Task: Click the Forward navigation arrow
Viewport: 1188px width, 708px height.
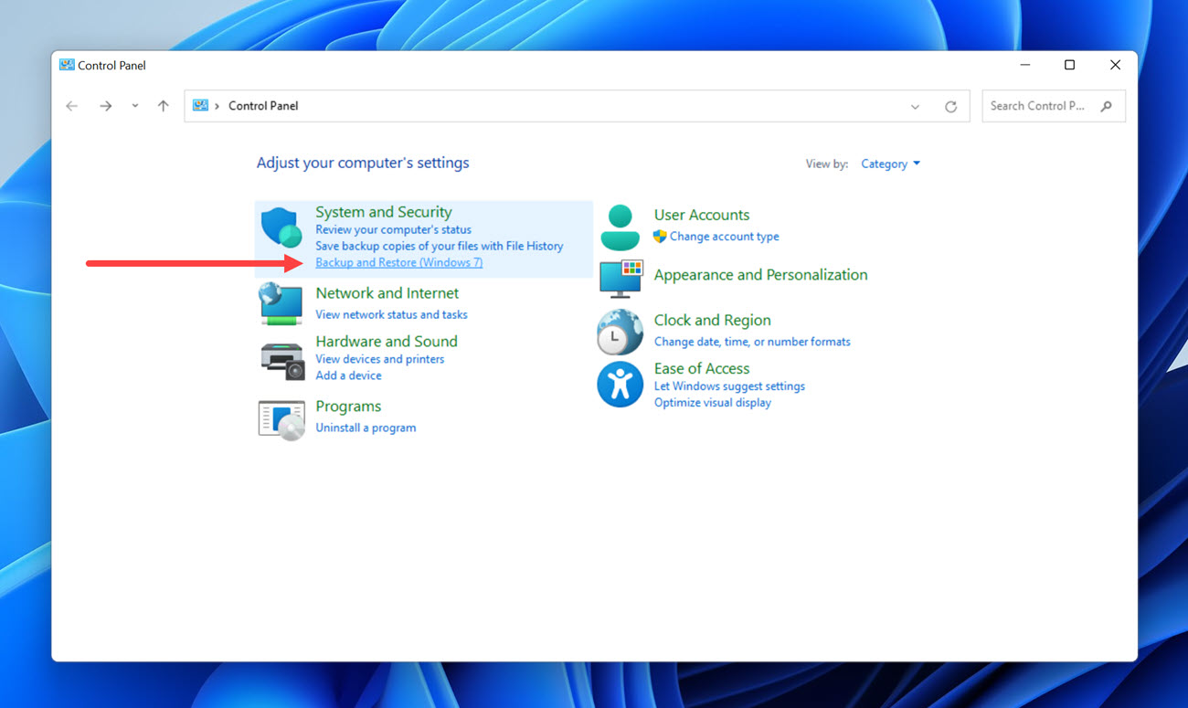Action: 106,106
